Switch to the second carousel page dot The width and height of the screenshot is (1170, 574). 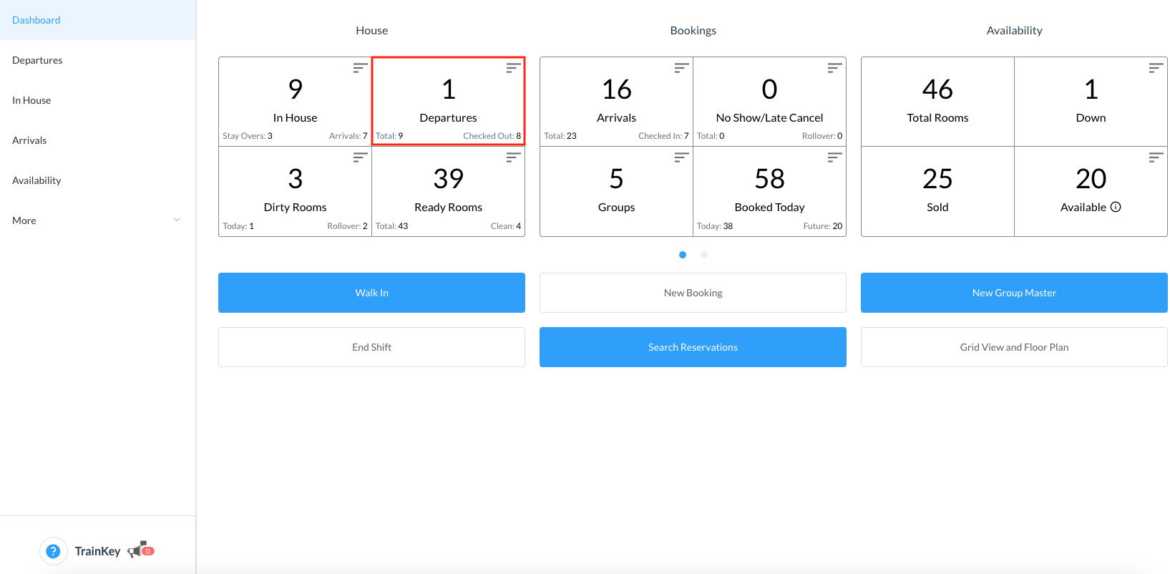(x=704, y=255)
